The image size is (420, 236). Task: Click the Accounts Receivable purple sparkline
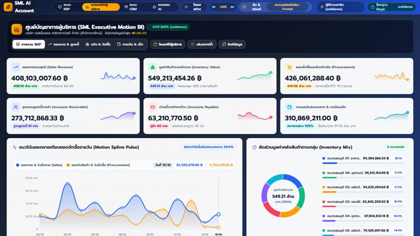[x=118, y=116]
